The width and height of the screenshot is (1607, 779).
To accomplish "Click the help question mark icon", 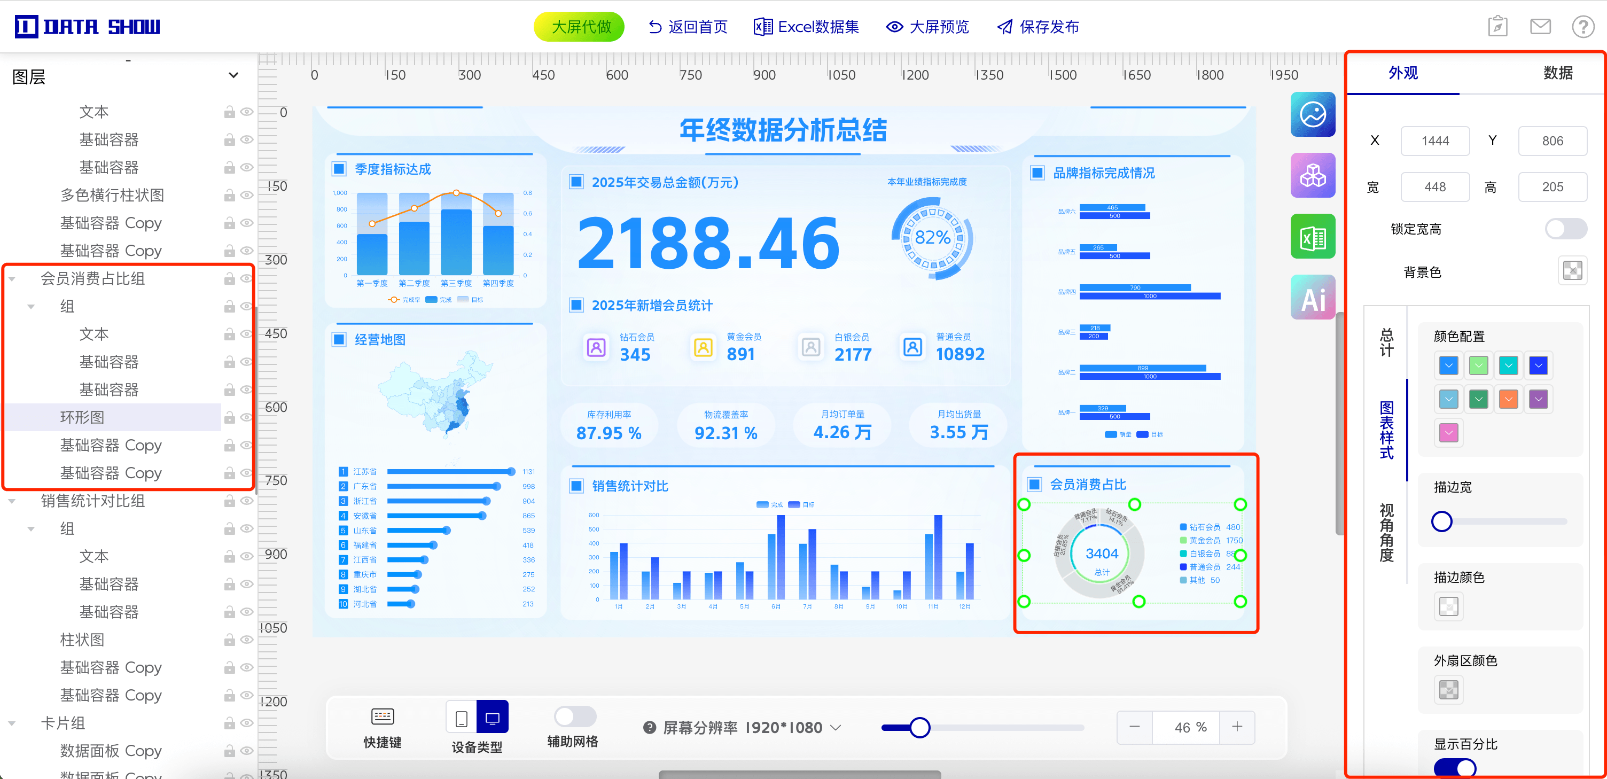I will click(1582, 26).
